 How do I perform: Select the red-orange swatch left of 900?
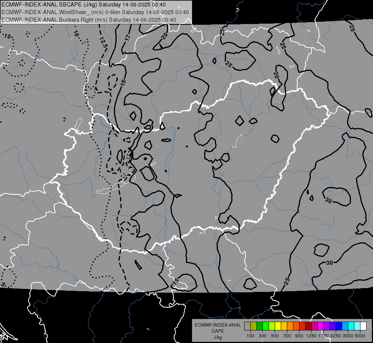(296, 326)
